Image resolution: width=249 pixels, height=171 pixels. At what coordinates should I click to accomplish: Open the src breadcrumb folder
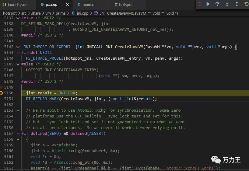point(24,13)
